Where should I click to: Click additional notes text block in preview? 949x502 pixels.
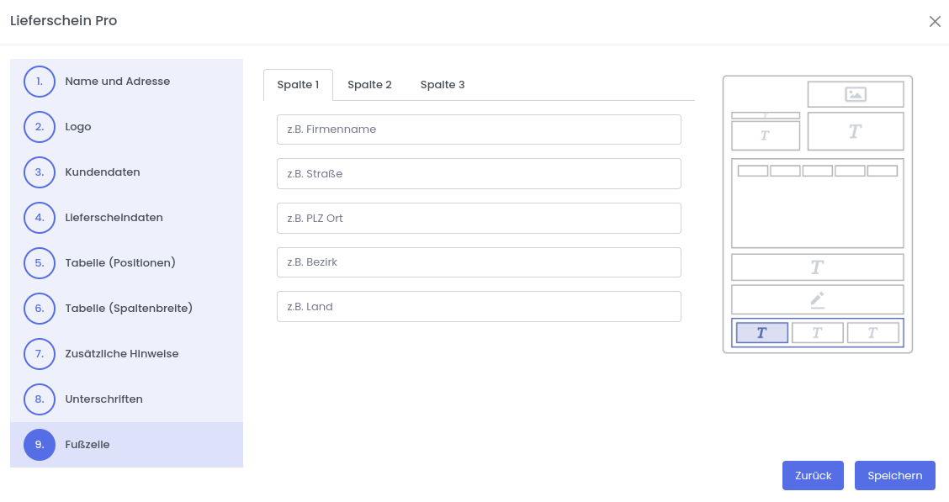pos(817,267)
